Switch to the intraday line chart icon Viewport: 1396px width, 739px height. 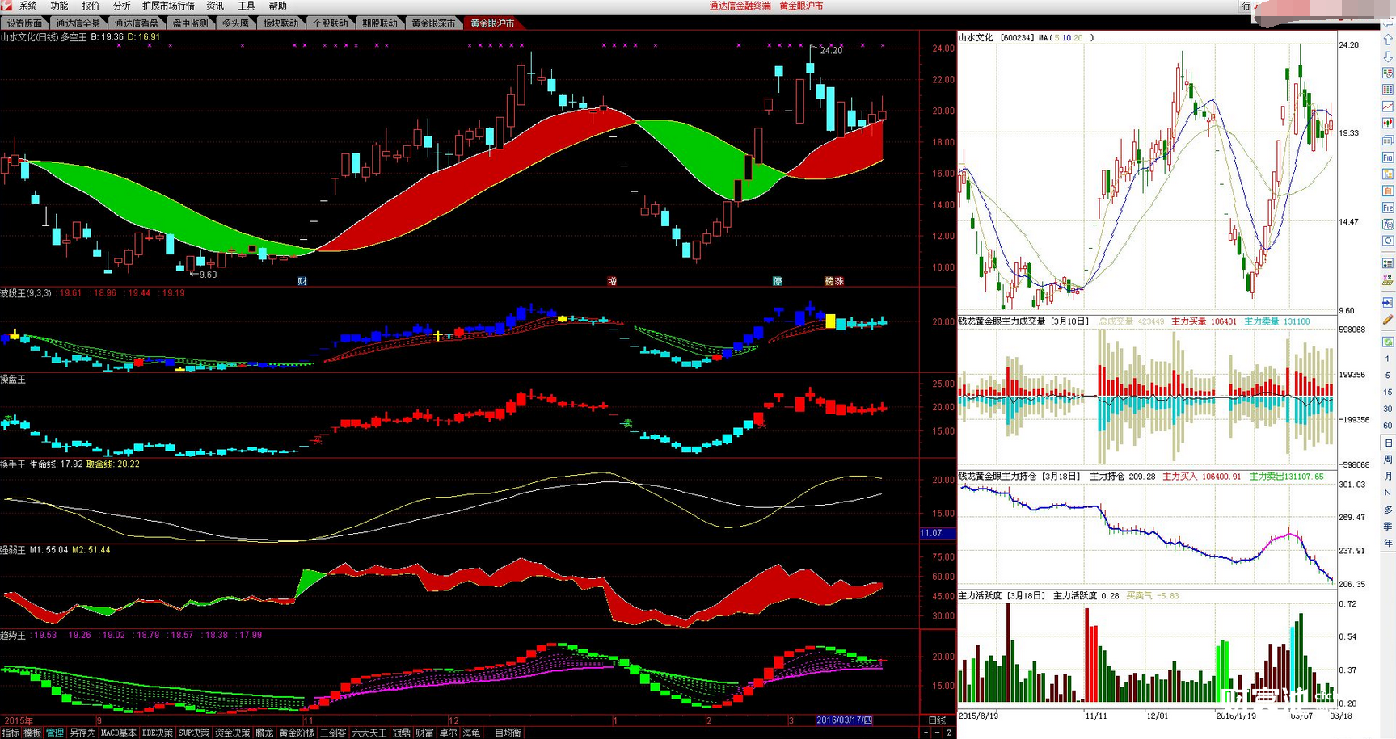(1388, 107)
